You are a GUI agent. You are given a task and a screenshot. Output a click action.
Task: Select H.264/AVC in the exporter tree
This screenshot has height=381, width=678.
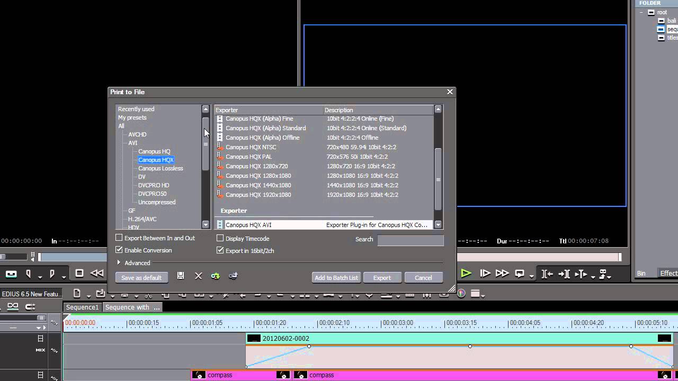(x=142, y=219)
